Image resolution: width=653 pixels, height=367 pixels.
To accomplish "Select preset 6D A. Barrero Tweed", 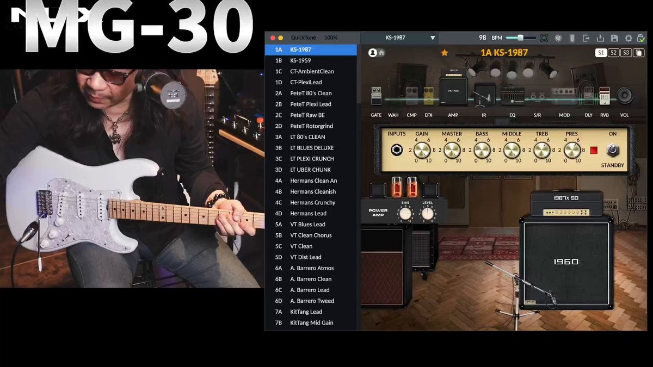I will 311,301.
